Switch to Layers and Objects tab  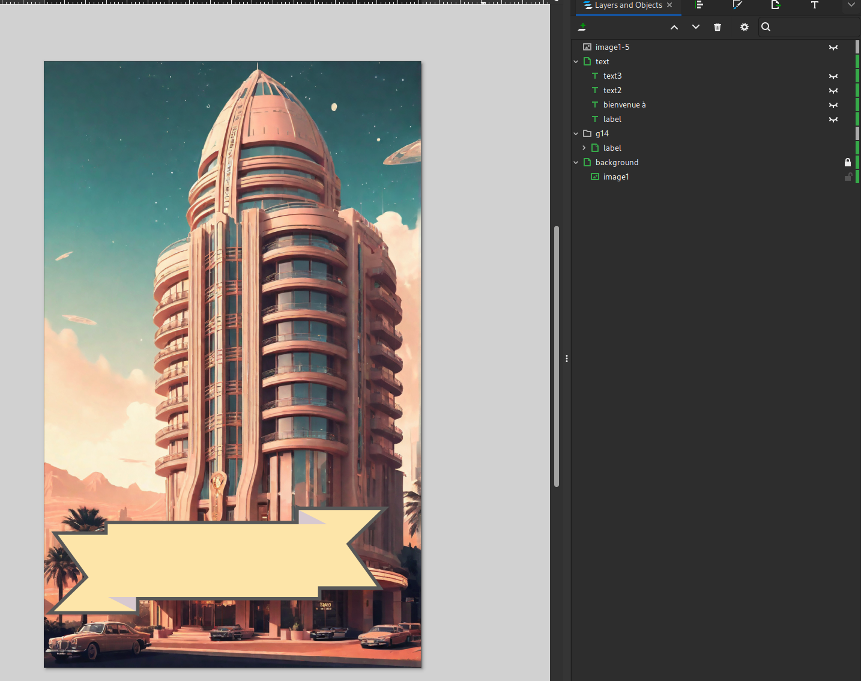pos(627,5)
